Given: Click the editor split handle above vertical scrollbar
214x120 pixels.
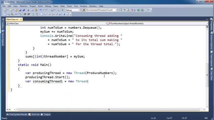Looking at the screenshot, I should tap(207, 26).
